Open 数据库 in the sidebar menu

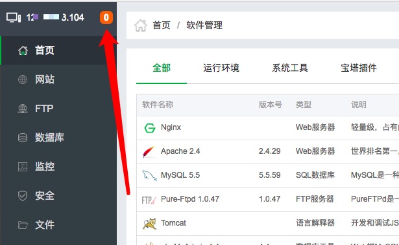(x=49, y=138)
